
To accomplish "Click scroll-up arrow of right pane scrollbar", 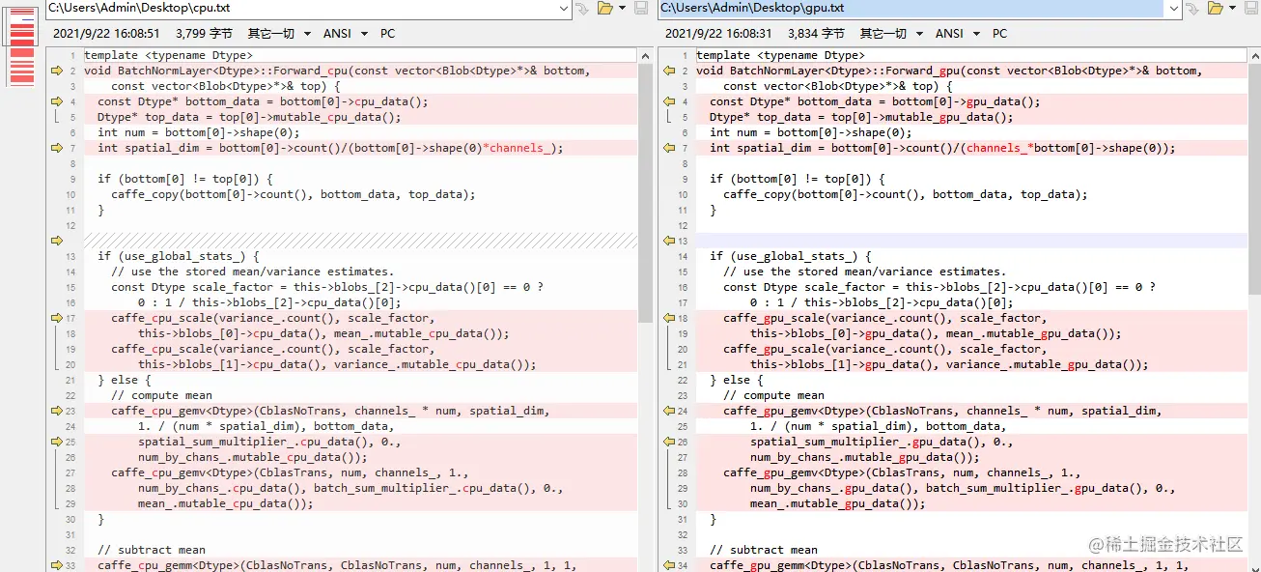I will [x=1253, y=56].
